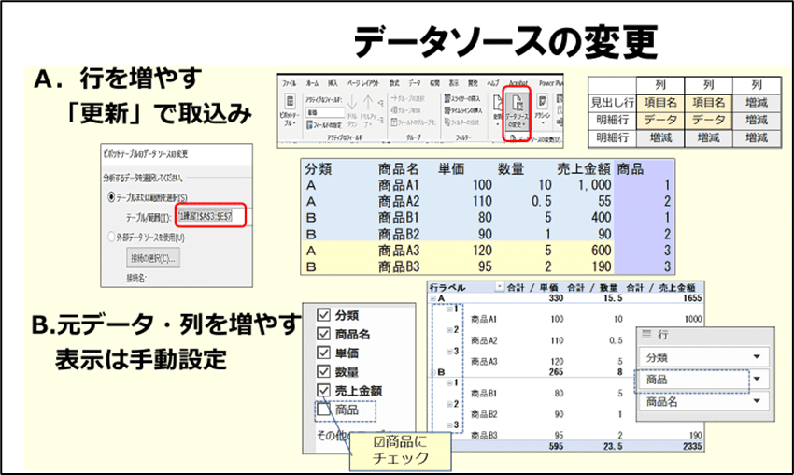This screenshot has width=794, height=475.
Task: Uncheck the 単価 field checkbox
Action: (x=323, y=353)
